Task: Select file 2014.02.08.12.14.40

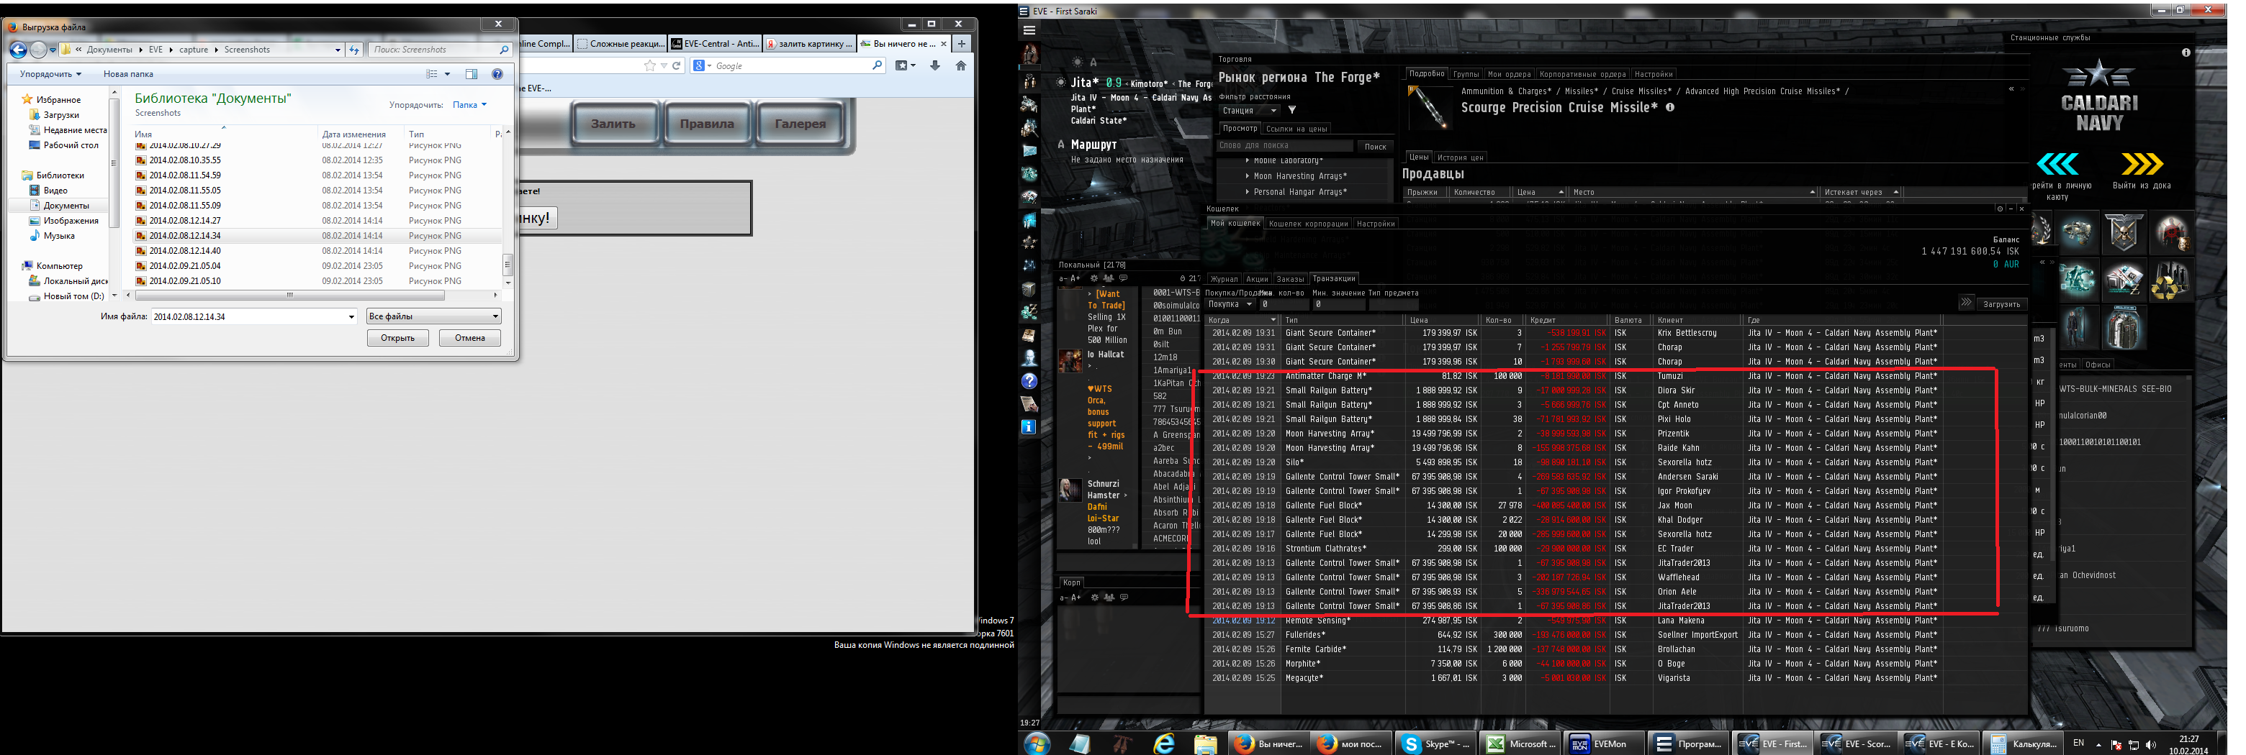Action: tap(185, 251)
